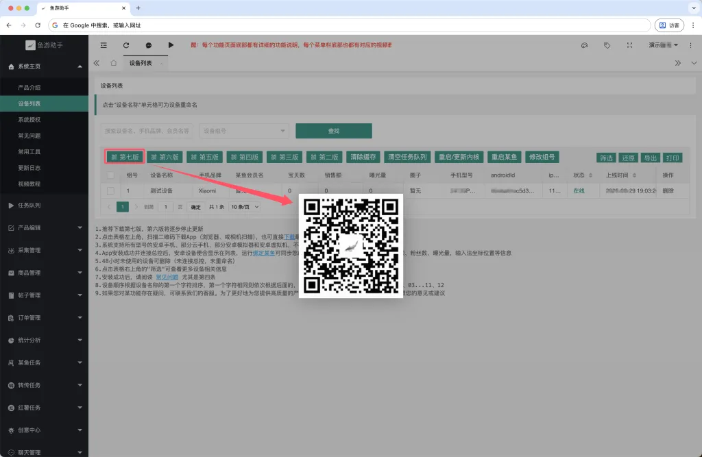
Task: Expand 帖子管理 sidebar menu
Action: pyautogui.click(x=45, y=295)
